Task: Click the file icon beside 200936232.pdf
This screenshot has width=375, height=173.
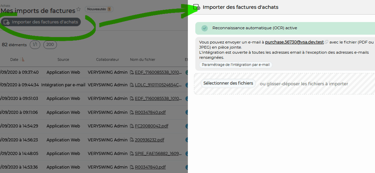Action: click(132, 140)
